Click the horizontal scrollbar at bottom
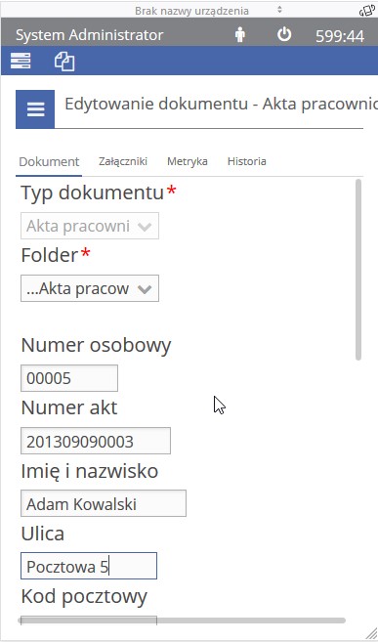378x642 pixels. 182,621
